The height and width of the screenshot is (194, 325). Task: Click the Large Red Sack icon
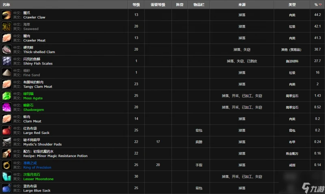tap(6, 131)
